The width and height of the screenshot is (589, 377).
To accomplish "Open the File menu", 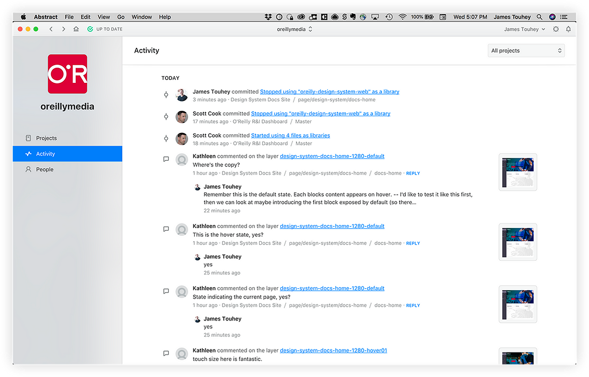I will [x=69, y=17].
